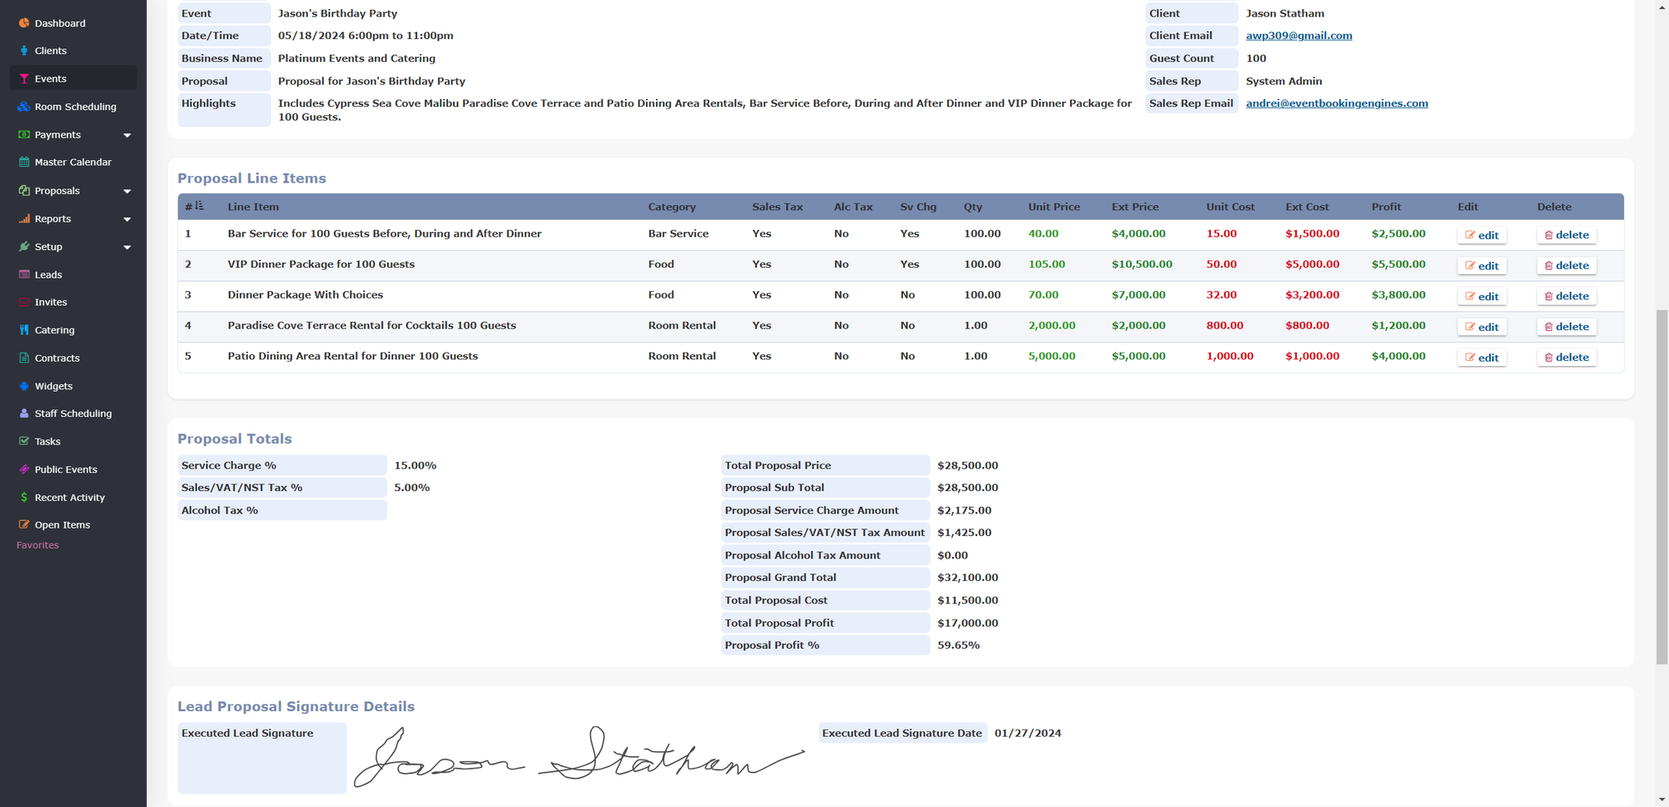Click Total Proposal Cost $11,500.00
This screenshot has height=807, width=1669.
[967, 600]
